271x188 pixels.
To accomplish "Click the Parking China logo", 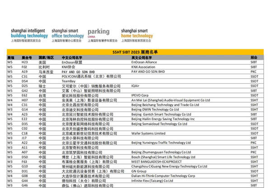I will pos(98,34).
